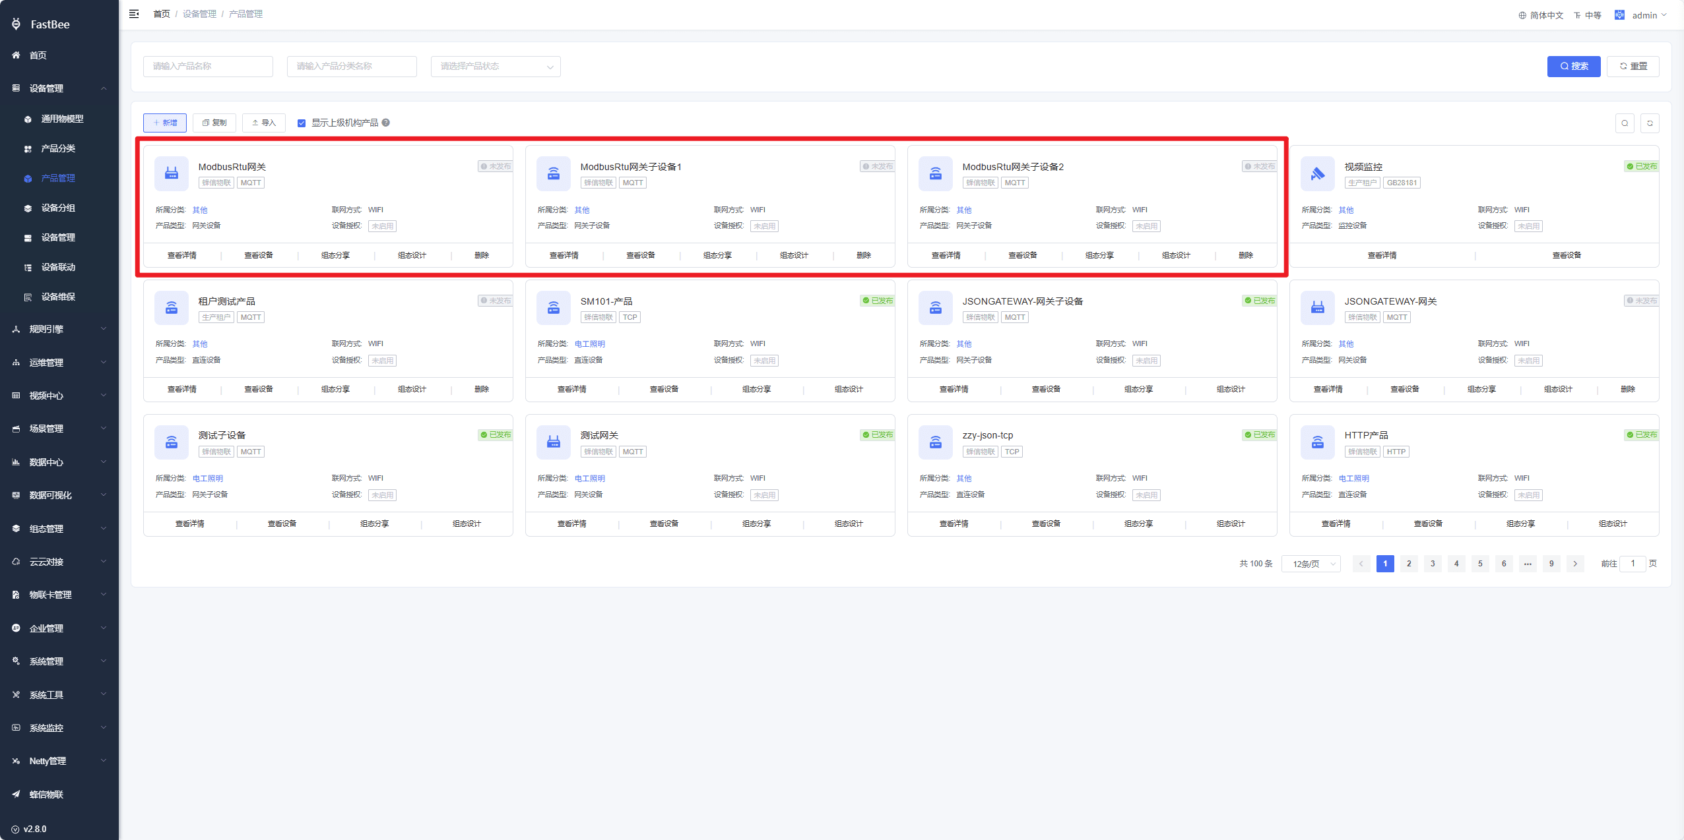Click the 新增 button
1684x840 pixels.
tap(165, 123)
